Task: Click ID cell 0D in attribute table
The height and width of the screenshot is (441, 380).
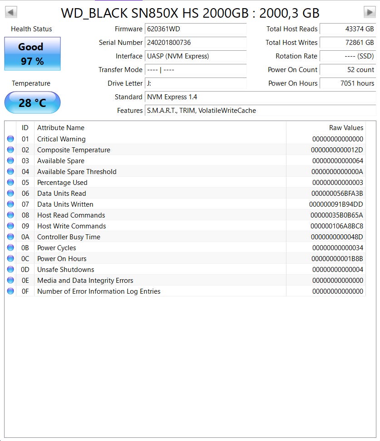Action: coord(25,269)
